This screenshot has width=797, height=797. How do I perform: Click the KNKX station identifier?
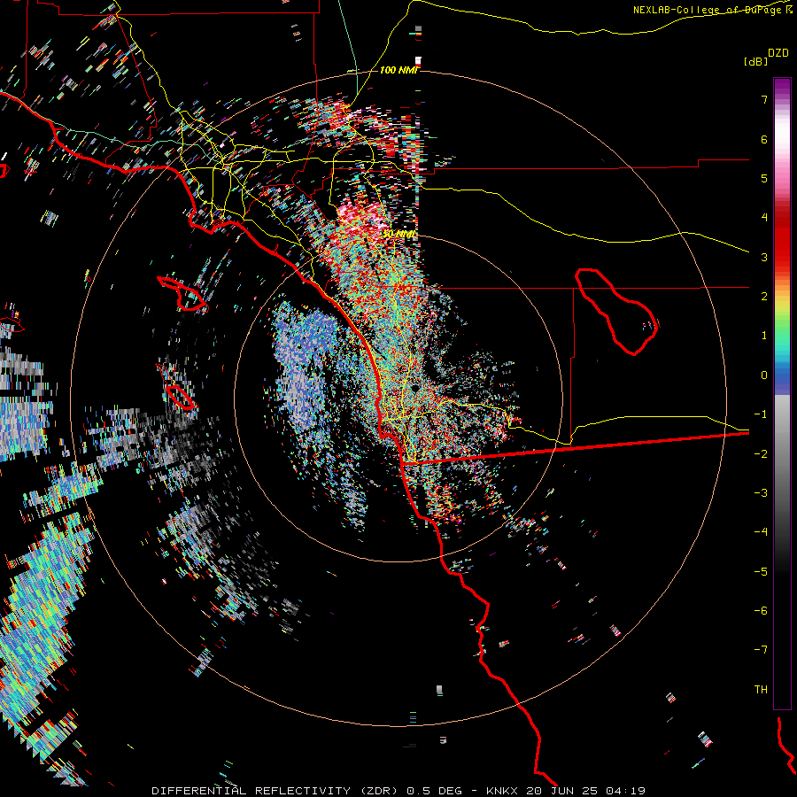[x=502, y=791]
